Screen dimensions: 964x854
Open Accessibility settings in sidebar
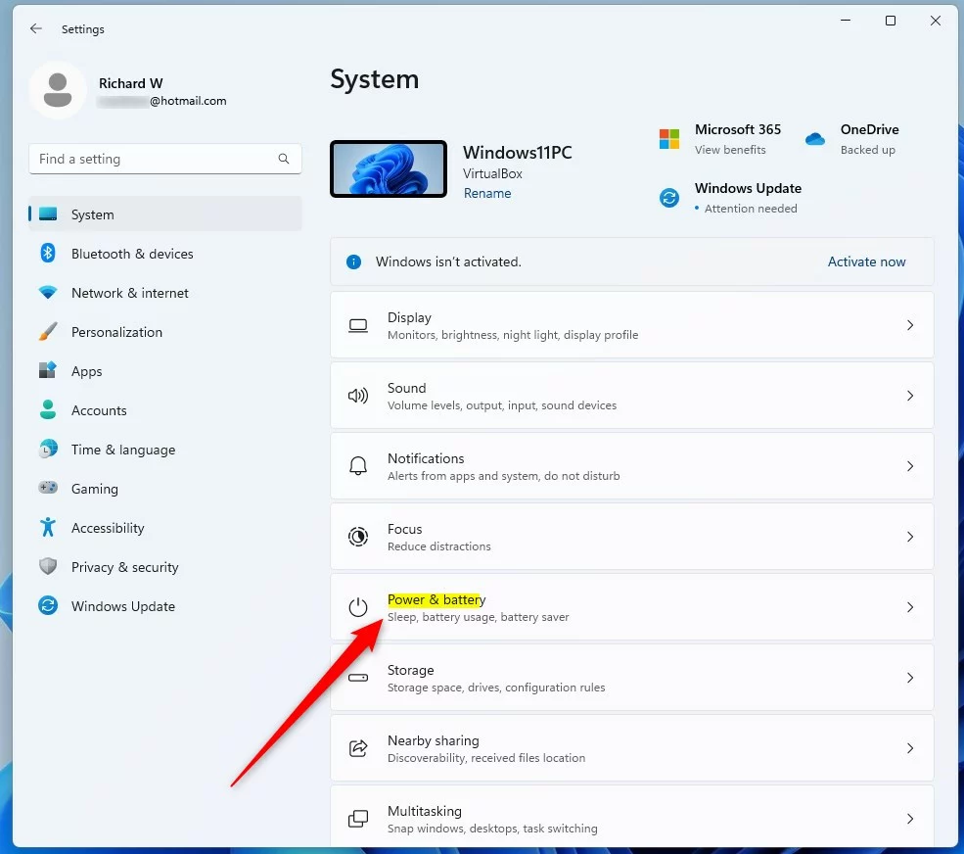point(108,528)
